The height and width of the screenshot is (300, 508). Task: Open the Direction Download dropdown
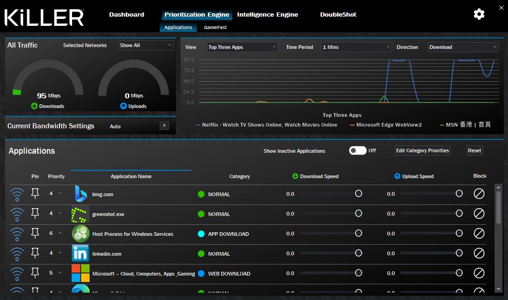tap(463, 47)
